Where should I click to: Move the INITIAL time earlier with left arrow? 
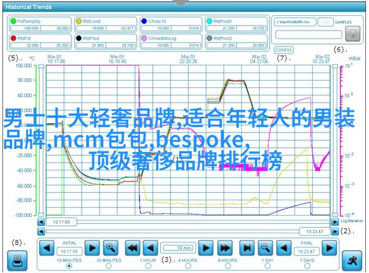point(46,248)
